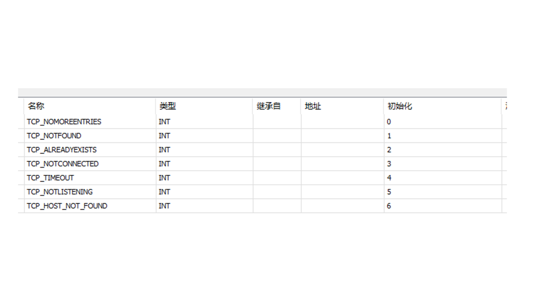Click INT type cell of TCP_NOMOREENTRIES

click(164, 122)
